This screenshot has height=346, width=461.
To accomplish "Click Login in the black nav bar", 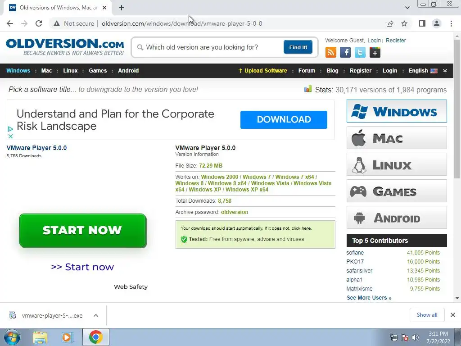I will click(390, 71).
